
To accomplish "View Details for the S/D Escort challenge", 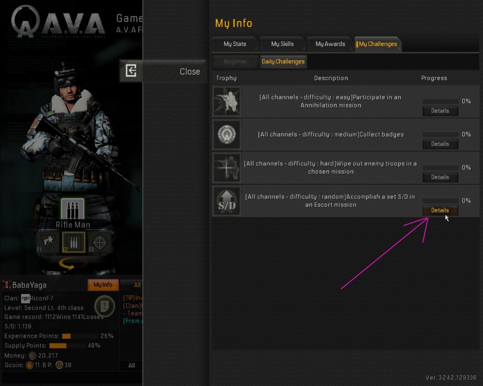I will pos(440,211).
